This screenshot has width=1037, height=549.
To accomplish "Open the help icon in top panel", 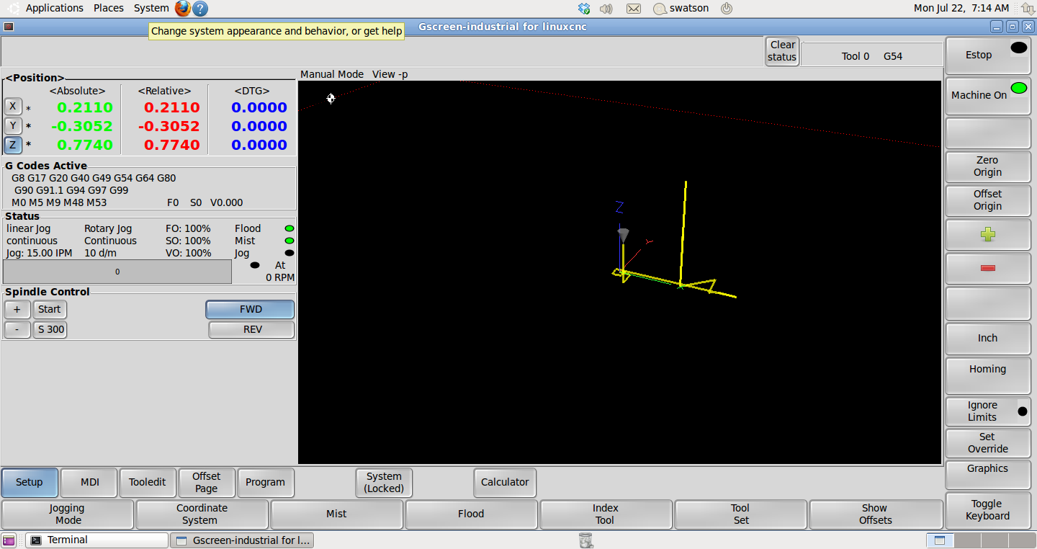I will pos(201,9).
